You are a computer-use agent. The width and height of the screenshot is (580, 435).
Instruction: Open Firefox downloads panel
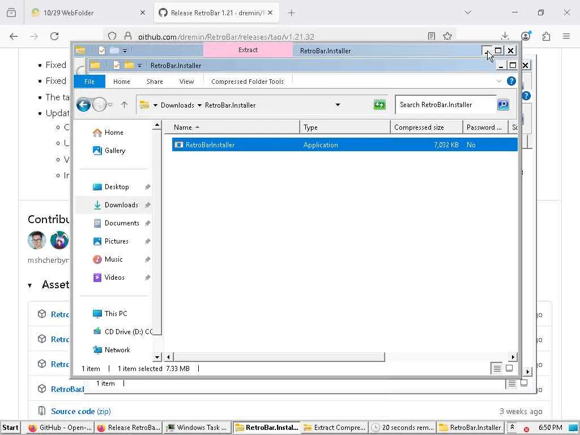pos(505,36)
